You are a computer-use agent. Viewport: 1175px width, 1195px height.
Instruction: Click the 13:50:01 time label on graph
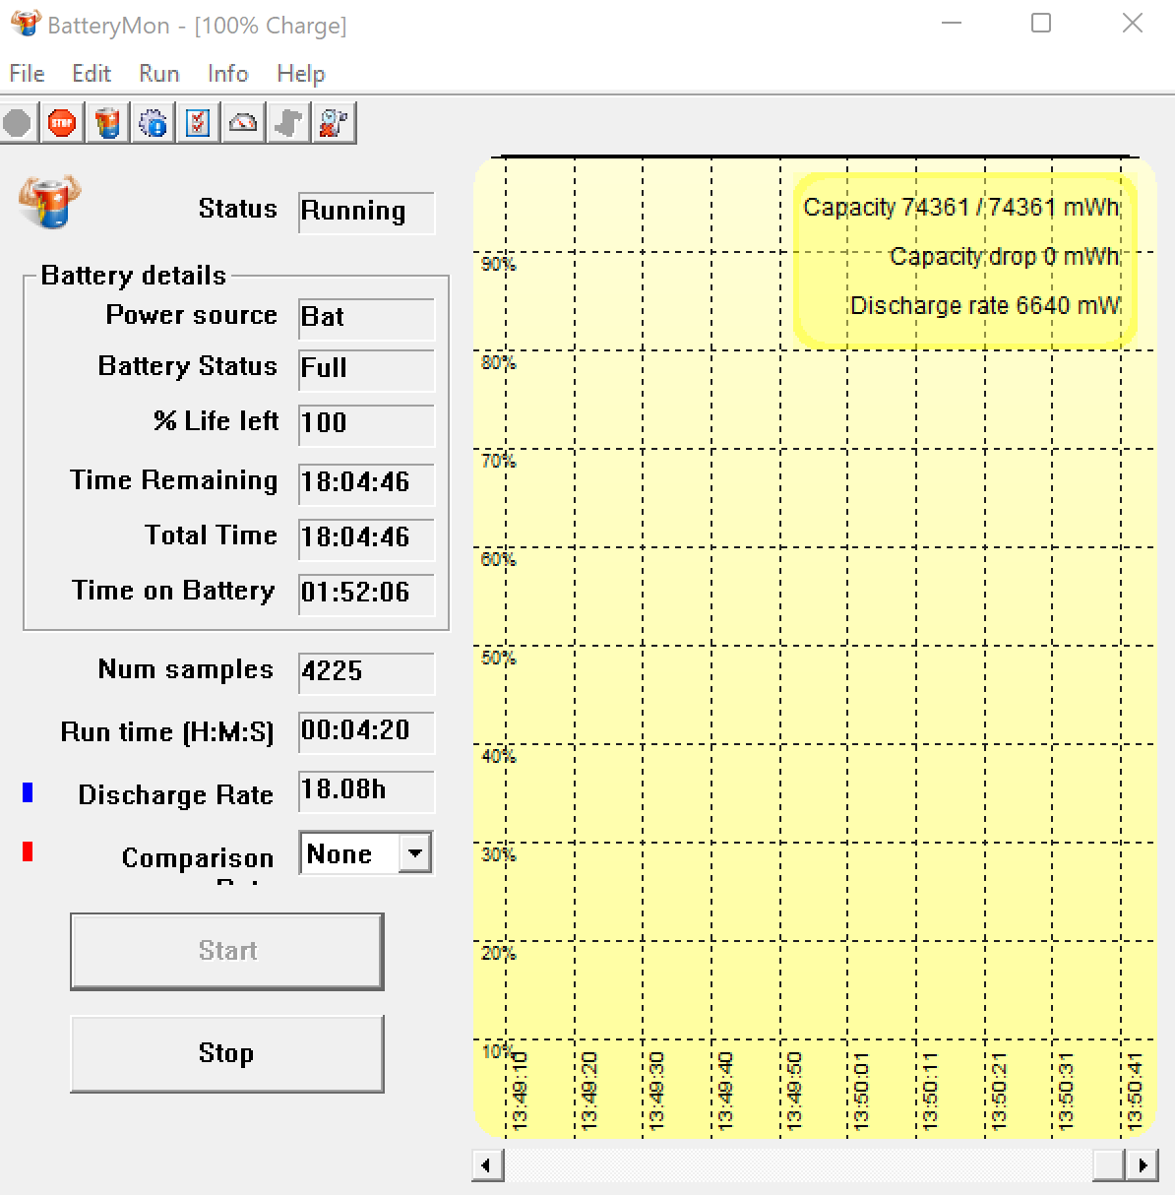click(862, 1091)
